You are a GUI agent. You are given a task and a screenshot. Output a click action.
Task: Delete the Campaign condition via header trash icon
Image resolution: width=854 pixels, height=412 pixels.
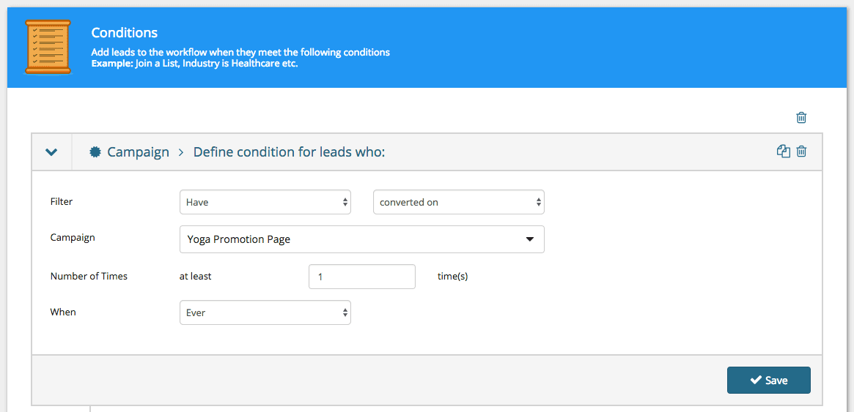(801, 151)
